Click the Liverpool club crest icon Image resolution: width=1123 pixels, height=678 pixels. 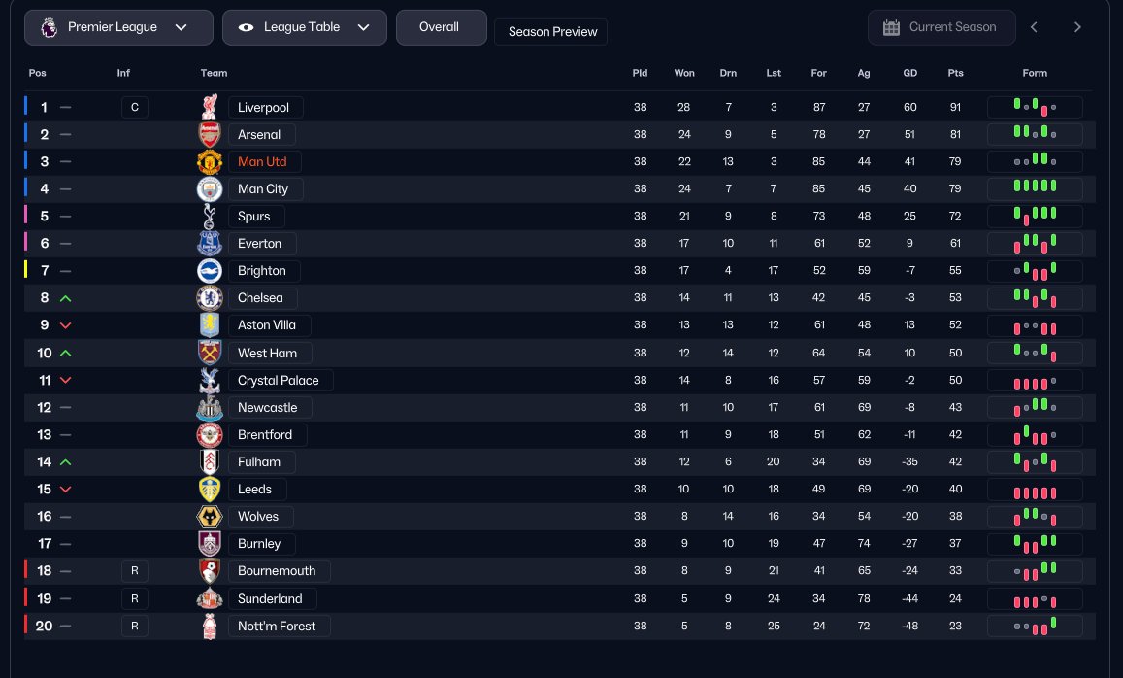210,107
